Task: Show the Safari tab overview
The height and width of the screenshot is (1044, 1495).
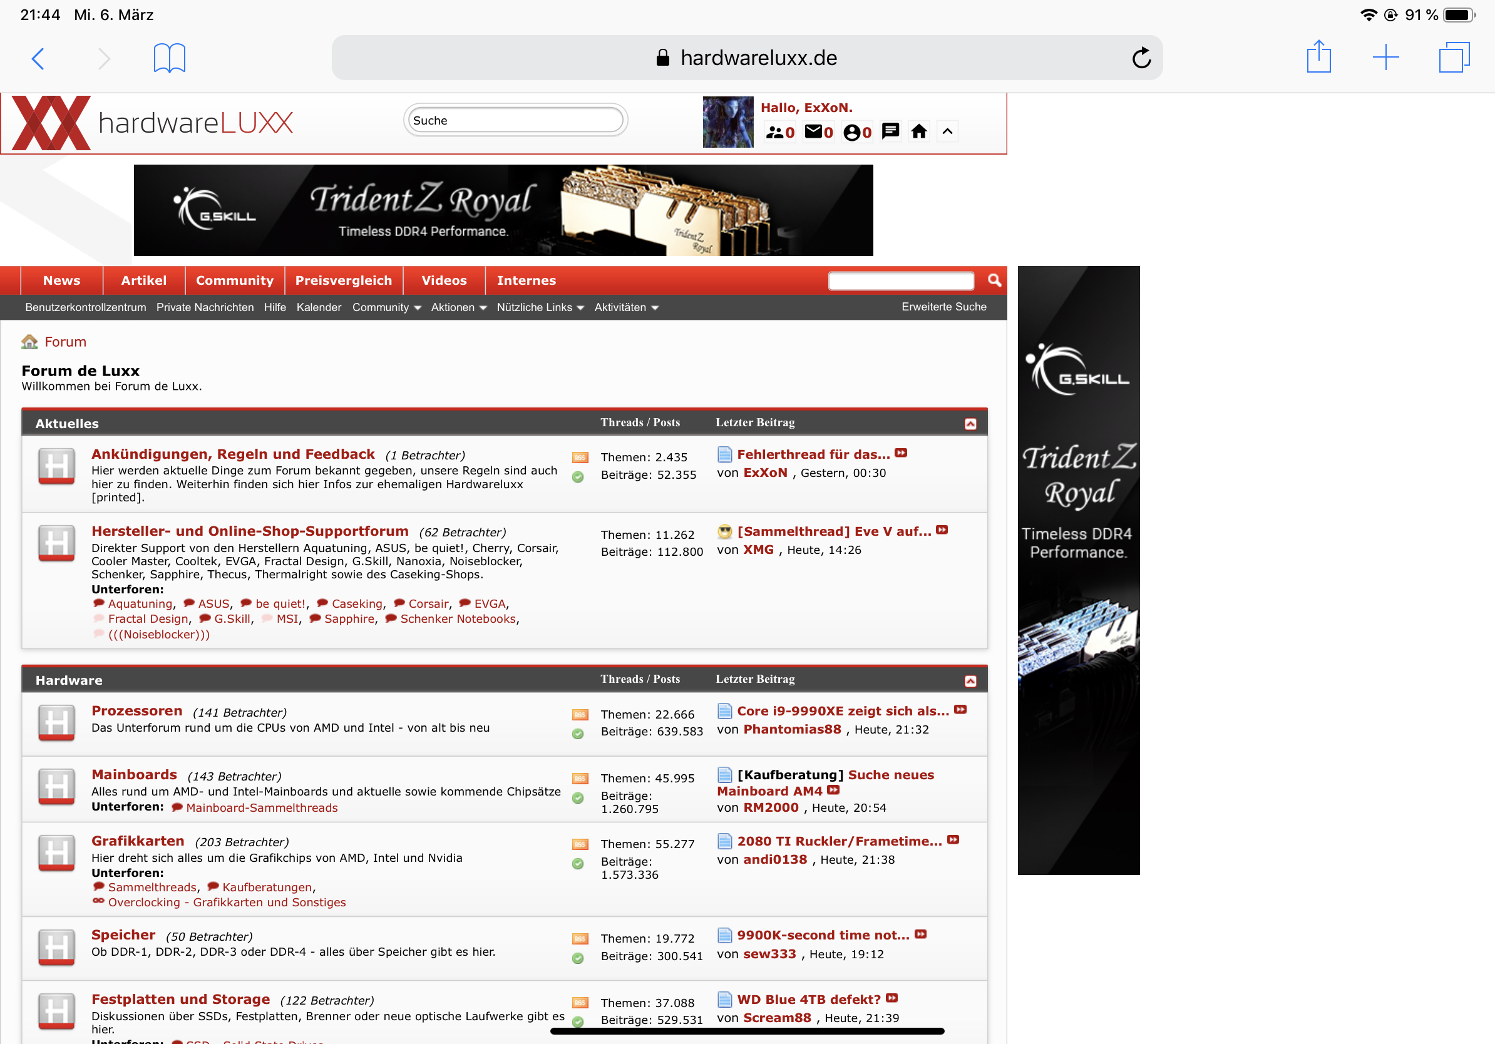Action: (x=1454, y=58)
